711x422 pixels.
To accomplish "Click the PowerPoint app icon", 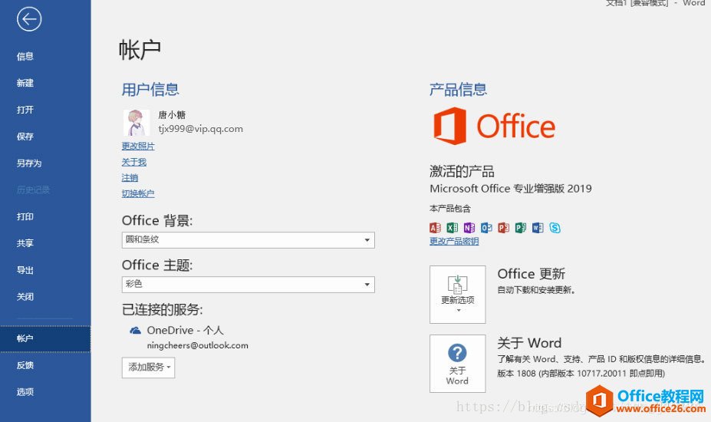I will point(503,227).
